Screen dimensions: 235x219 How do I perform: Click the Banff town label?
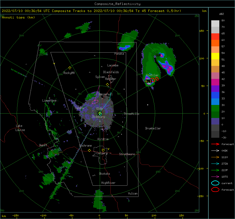[43, 145]
